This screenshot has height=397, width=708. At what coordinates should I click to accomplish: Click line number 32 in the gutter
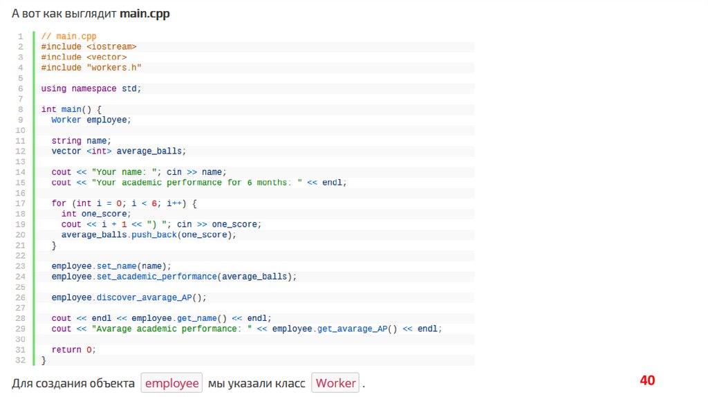tap(20, 360)
